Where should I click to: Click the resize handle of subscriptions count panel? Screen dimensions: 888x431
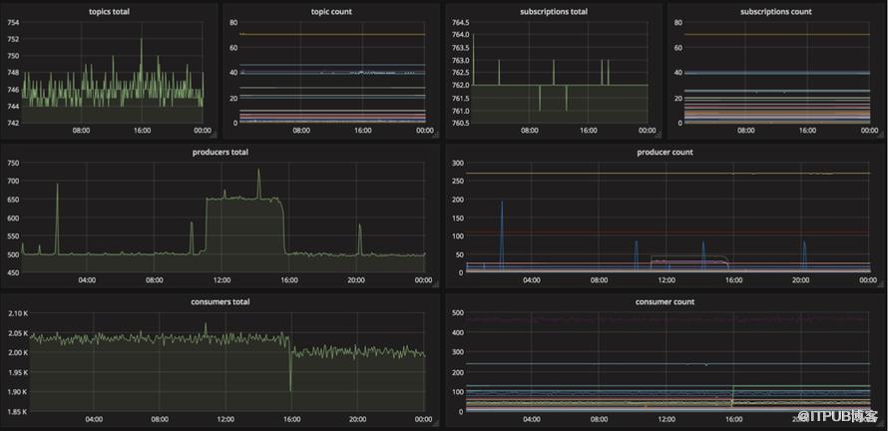(x=880, y=136)
